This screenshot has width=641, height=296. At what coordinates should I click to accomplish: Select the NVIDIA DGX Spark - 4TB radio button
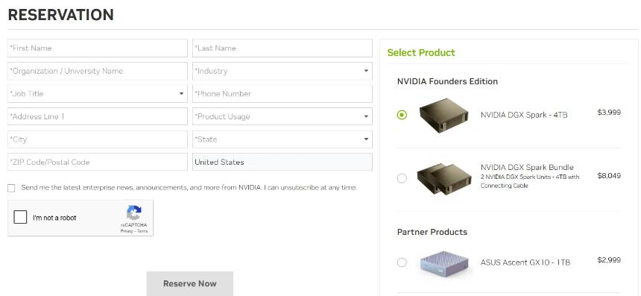[402, 115]
